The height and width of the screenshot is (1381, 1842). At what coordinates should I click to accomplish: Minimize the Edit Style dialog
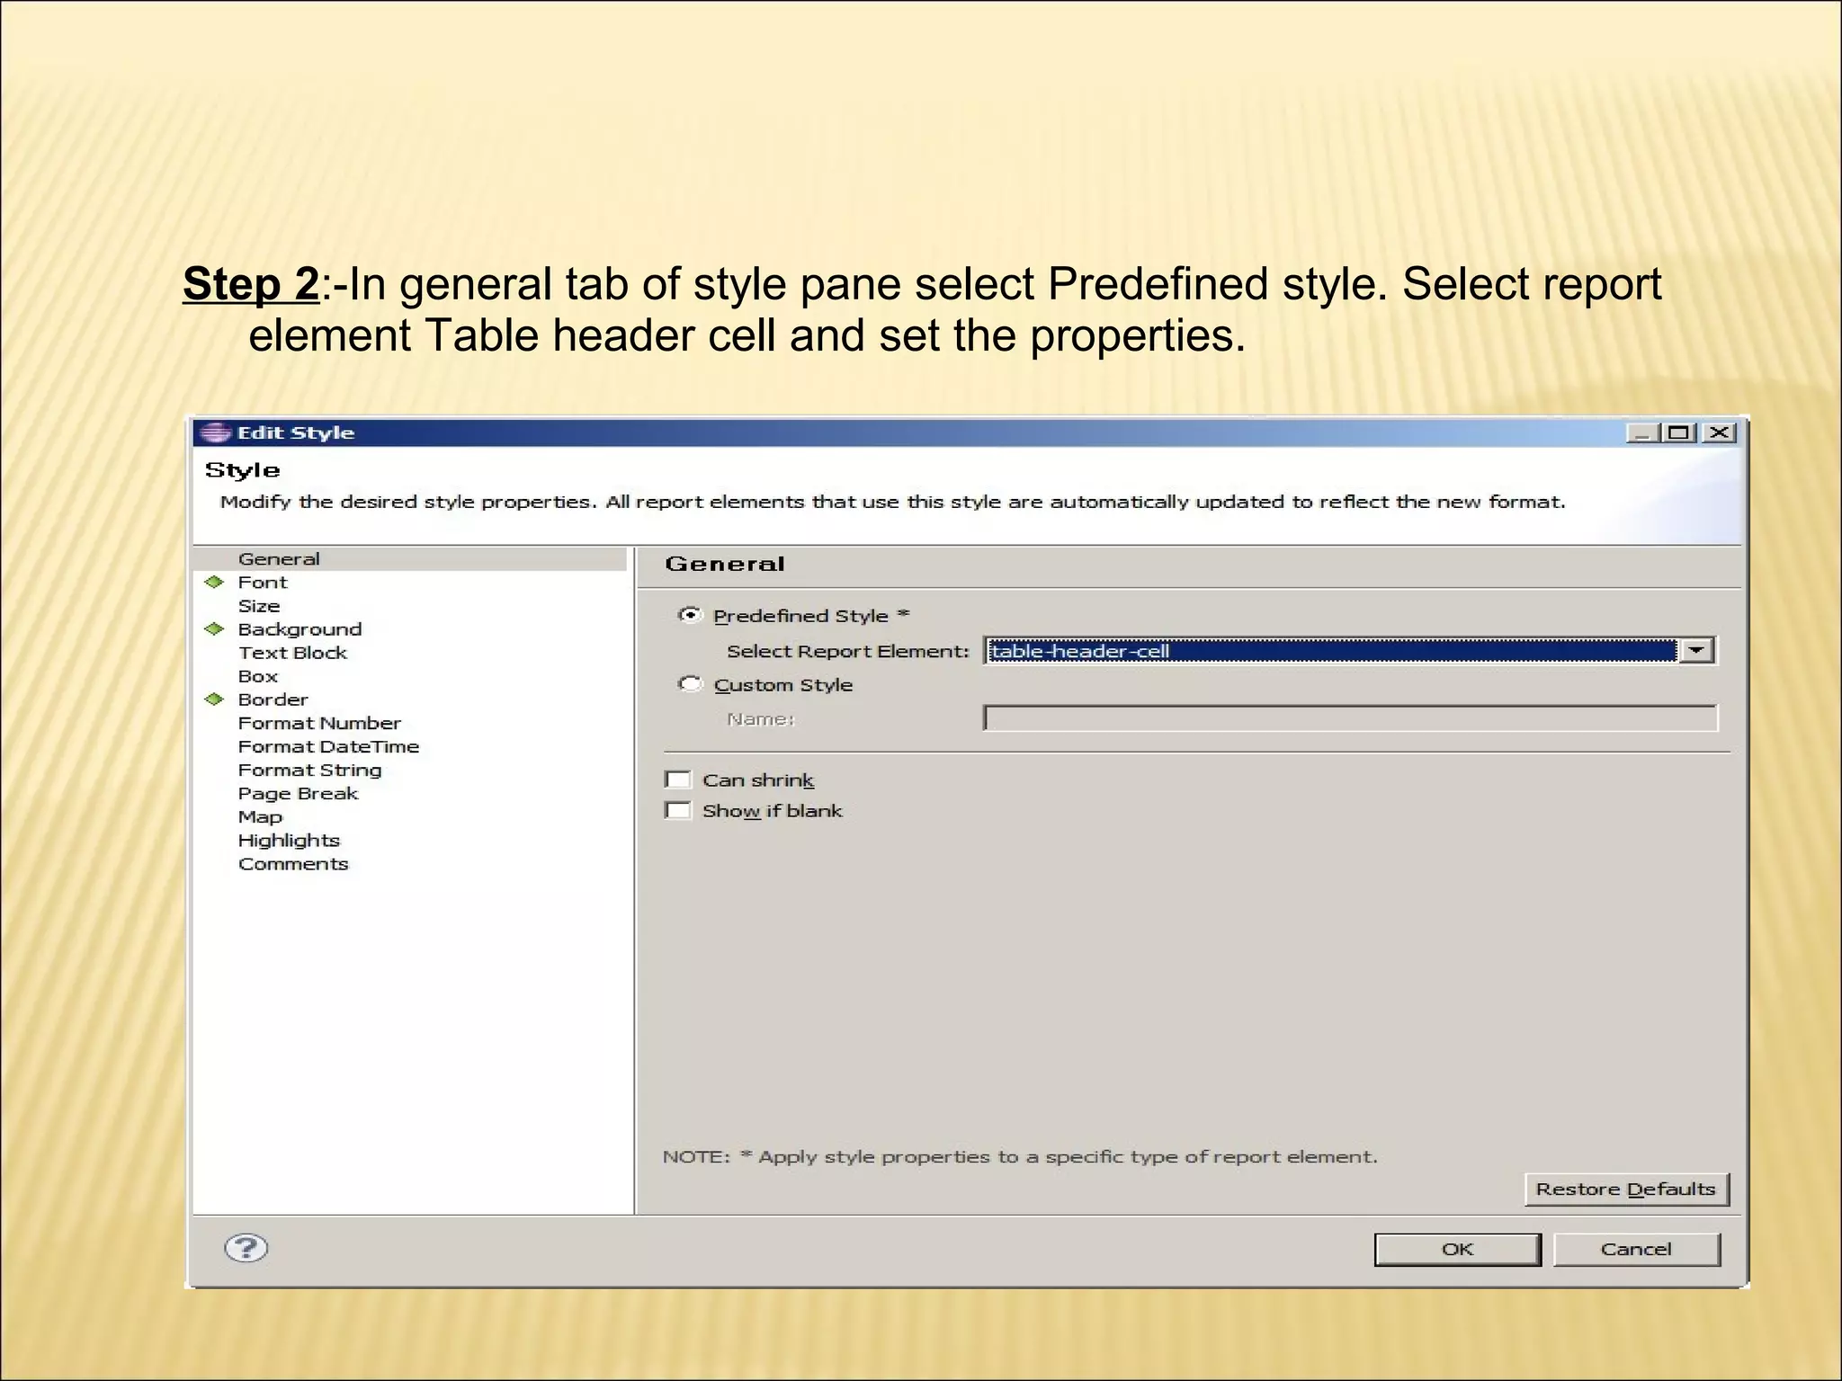coord(1642,432)
